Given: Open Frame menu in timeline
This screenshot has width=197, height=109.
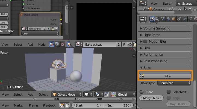Looking at the screenshot, I should pyautogui.click(x=33, y=105).
